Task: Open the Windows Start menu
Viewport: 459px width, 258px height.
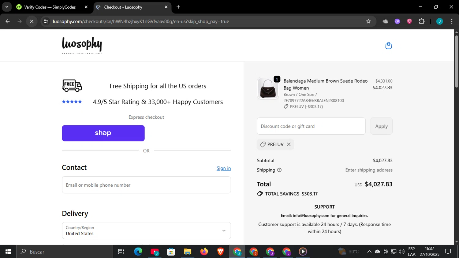Action: click(8, 252)
